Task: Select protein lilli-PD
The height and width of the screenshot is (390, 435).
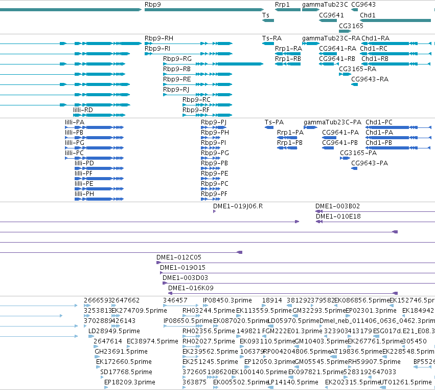Action: click(84, 163)
